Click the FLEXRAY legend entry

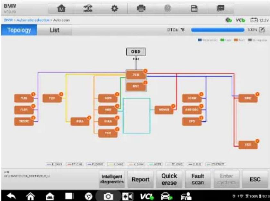click(x=95, y=165)
